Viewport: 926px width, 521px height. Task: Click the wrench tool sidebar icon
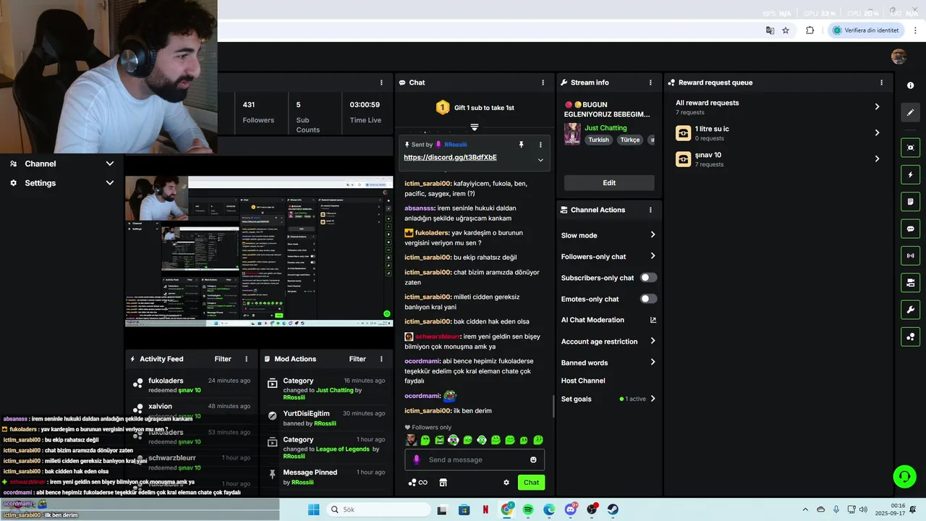[x=910, y=310]
